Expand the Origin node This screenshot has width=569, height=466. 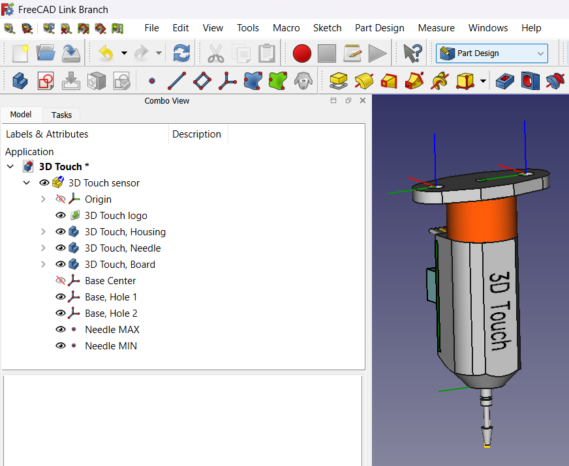point(43,199)
